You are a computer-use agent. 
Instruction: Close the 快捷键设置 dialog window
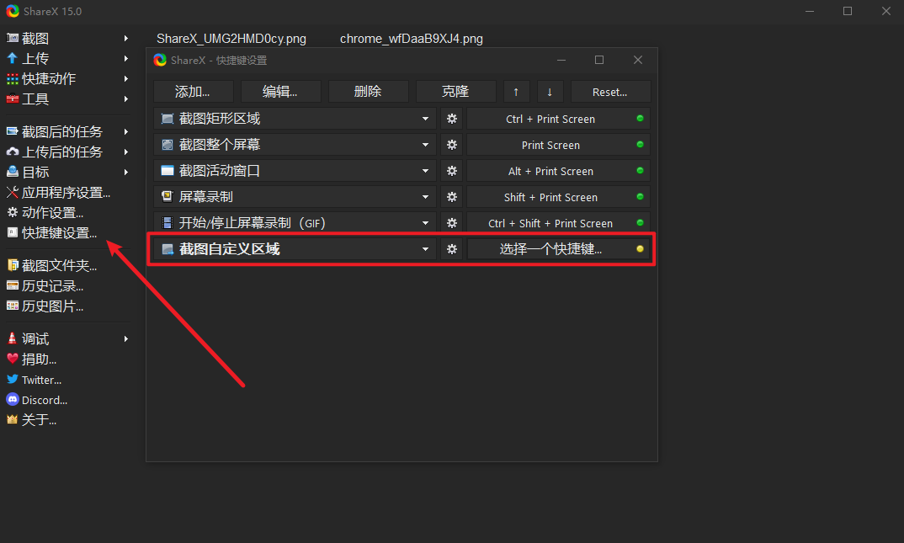(638, 60)
